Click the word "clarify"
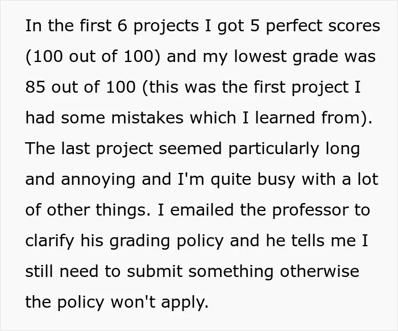 click(49, 241)
